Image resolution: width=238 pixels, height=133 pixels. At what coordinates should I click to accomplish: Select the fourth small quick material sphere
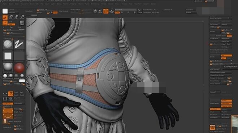(x=22, y=76)
